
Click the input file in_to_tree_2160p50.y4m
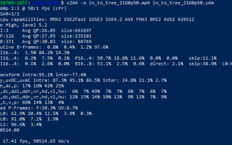pyautogui.click(x=183, y=3)
